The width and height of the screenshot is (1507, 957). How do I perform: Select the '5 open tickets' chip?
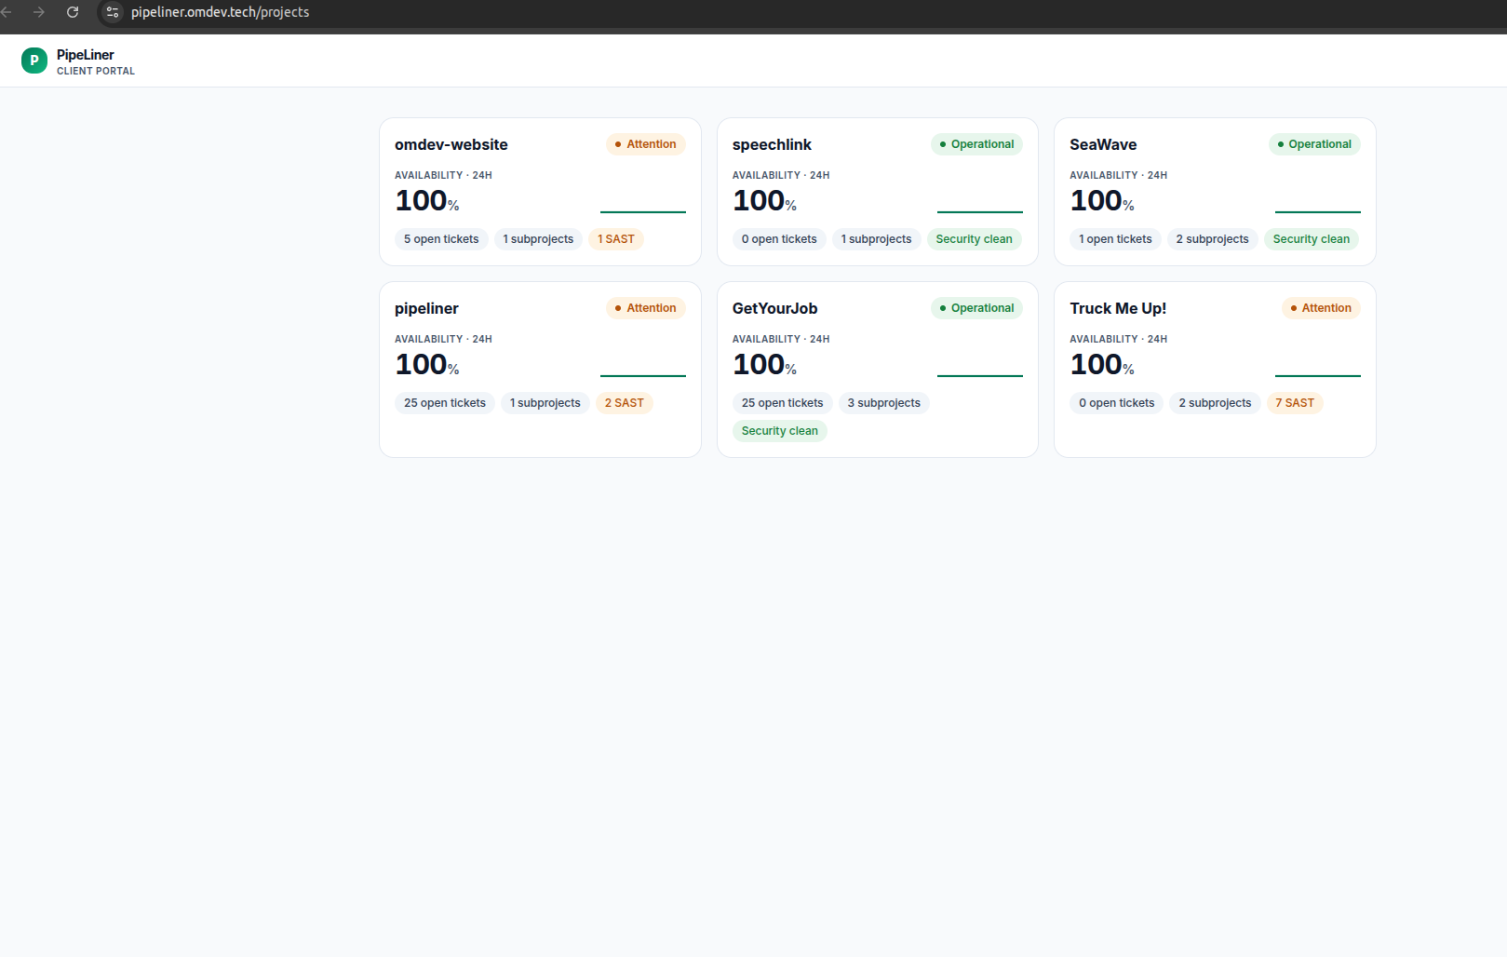[x=441, y=239]
